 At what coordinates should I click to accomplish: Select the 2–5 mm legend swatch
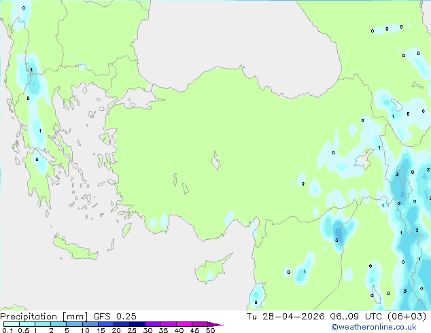pyautogui.click(x=58, y=324)
